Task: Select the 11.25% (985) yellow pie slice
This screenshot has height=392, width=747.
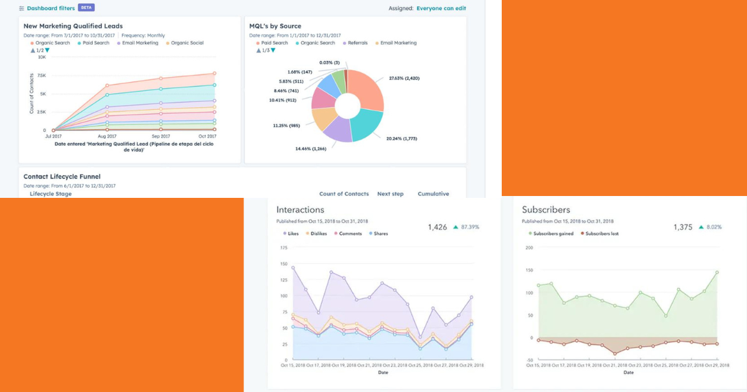Action: point(324,119)
